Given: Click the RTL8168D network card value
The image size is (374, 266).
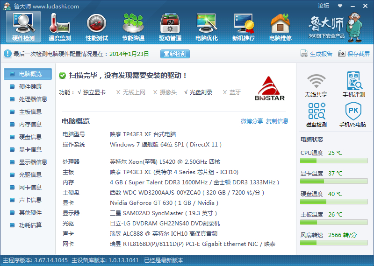Looking at the screenshot, I should (x=193, y=244).
